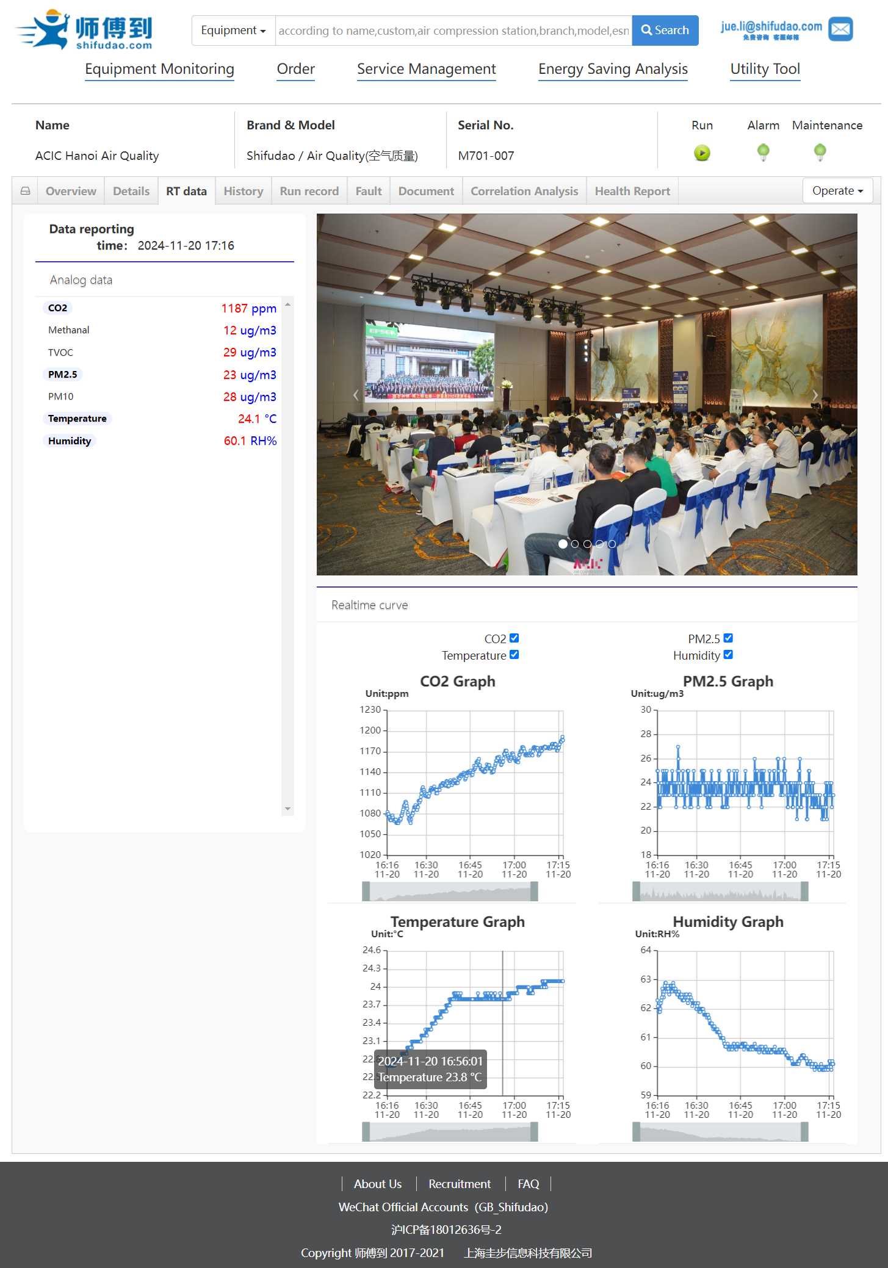Click the mail envelope icon
Viewport: 888px width, 1268px height.
(x=840, y=29)
